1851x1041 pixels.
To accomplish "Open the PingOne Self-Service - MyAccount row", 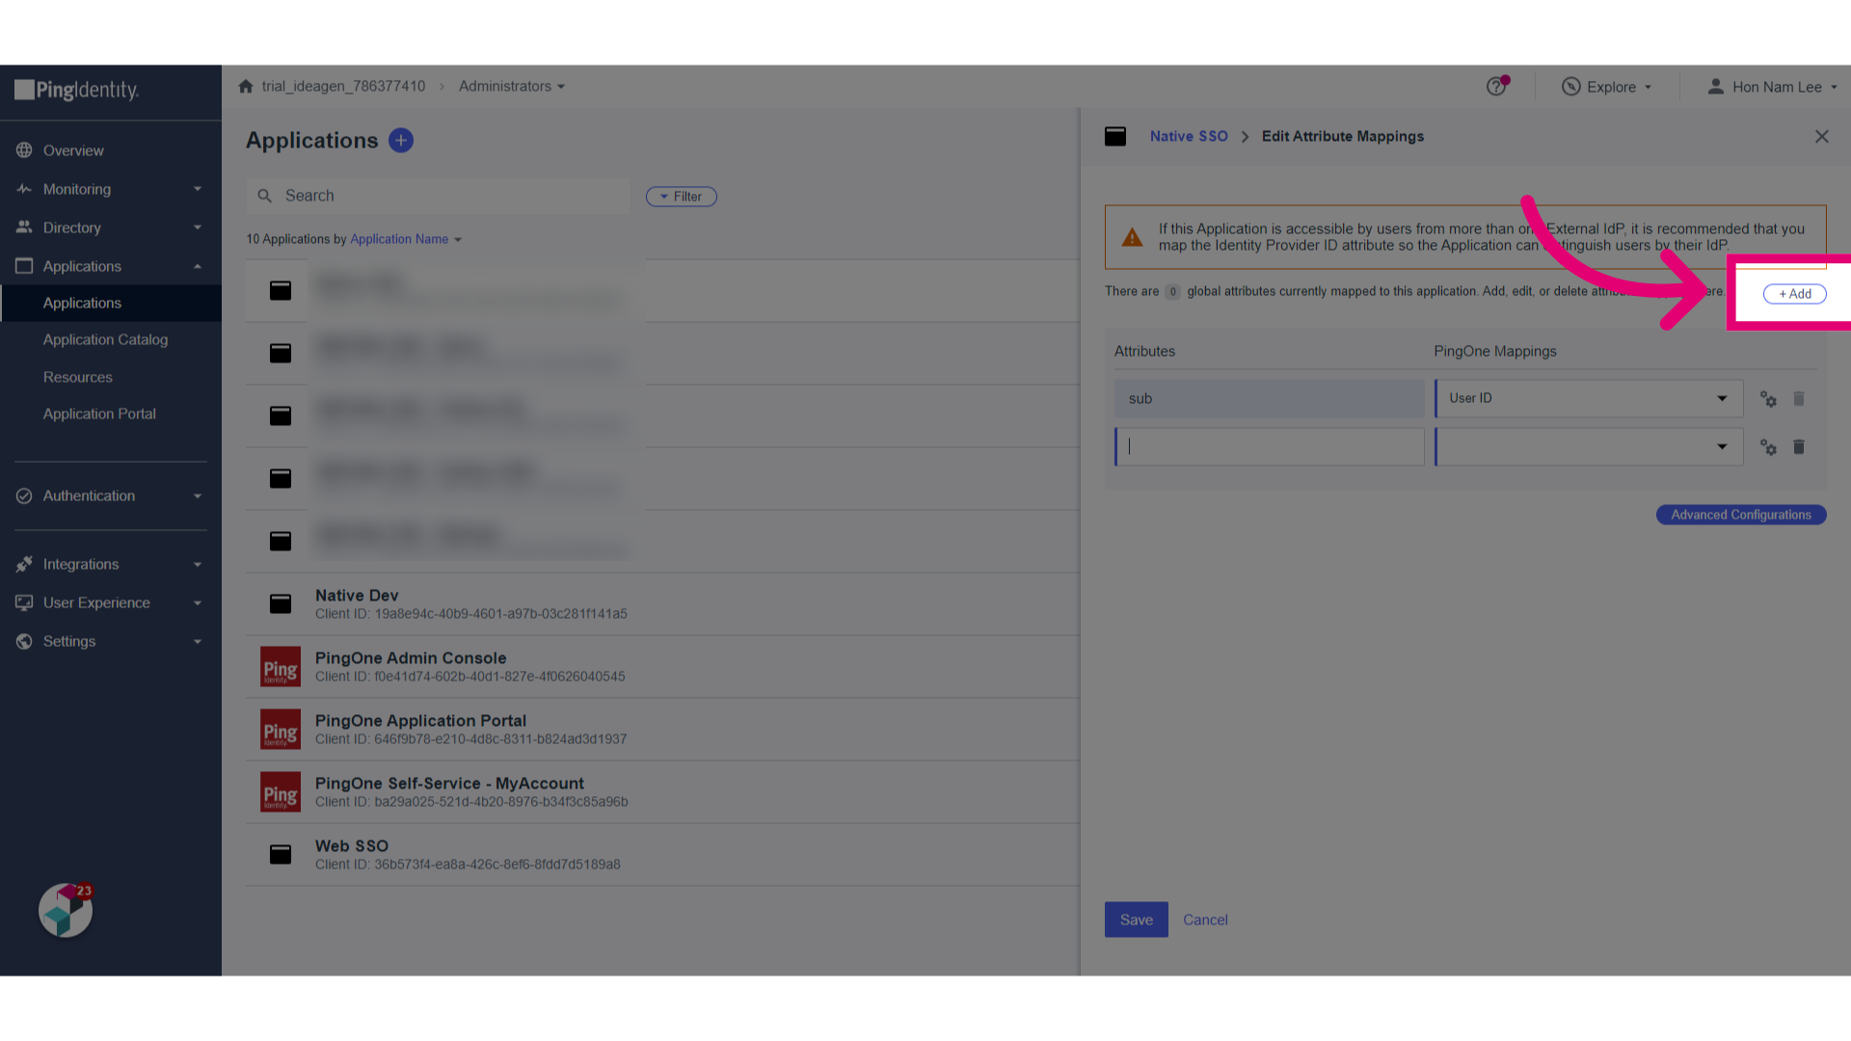I will (662, 792).
